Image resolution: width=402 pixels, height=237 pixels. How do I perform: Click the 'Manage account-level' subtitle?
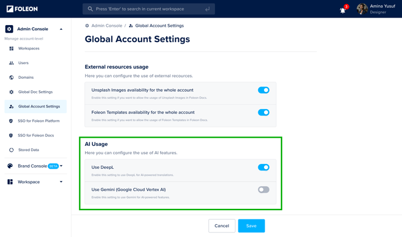point(23,39)
